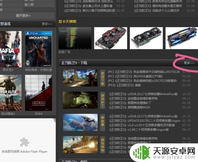
Task: Open 全地图全地域收集存档 in 游戏其他 rows
Action: (133, 138)
